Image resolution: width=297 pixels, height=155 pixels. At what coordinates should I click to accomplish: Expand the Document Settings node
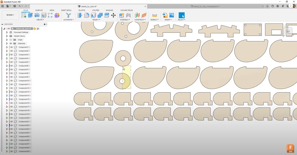click(7, 32)
